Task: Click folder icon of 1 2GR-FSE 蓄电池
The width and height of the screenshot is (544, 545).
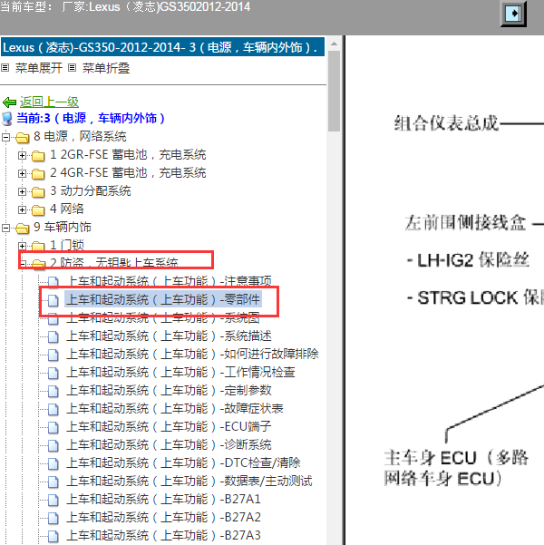Action: [x=38, y=156]
